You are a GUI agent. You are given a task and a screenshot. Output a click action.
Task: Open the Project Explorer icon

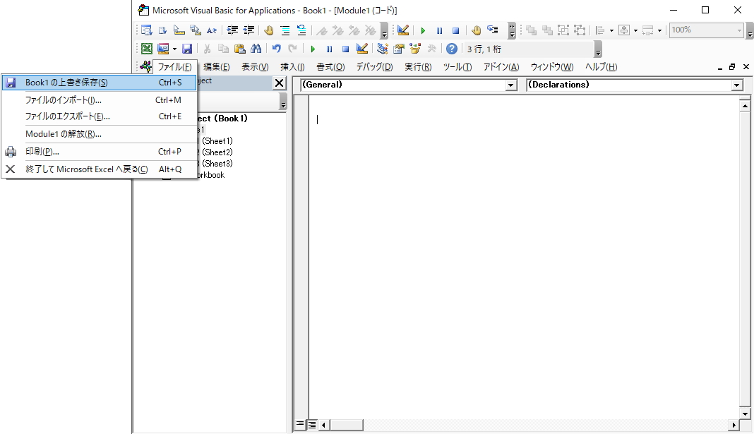[x=382, y=49]
